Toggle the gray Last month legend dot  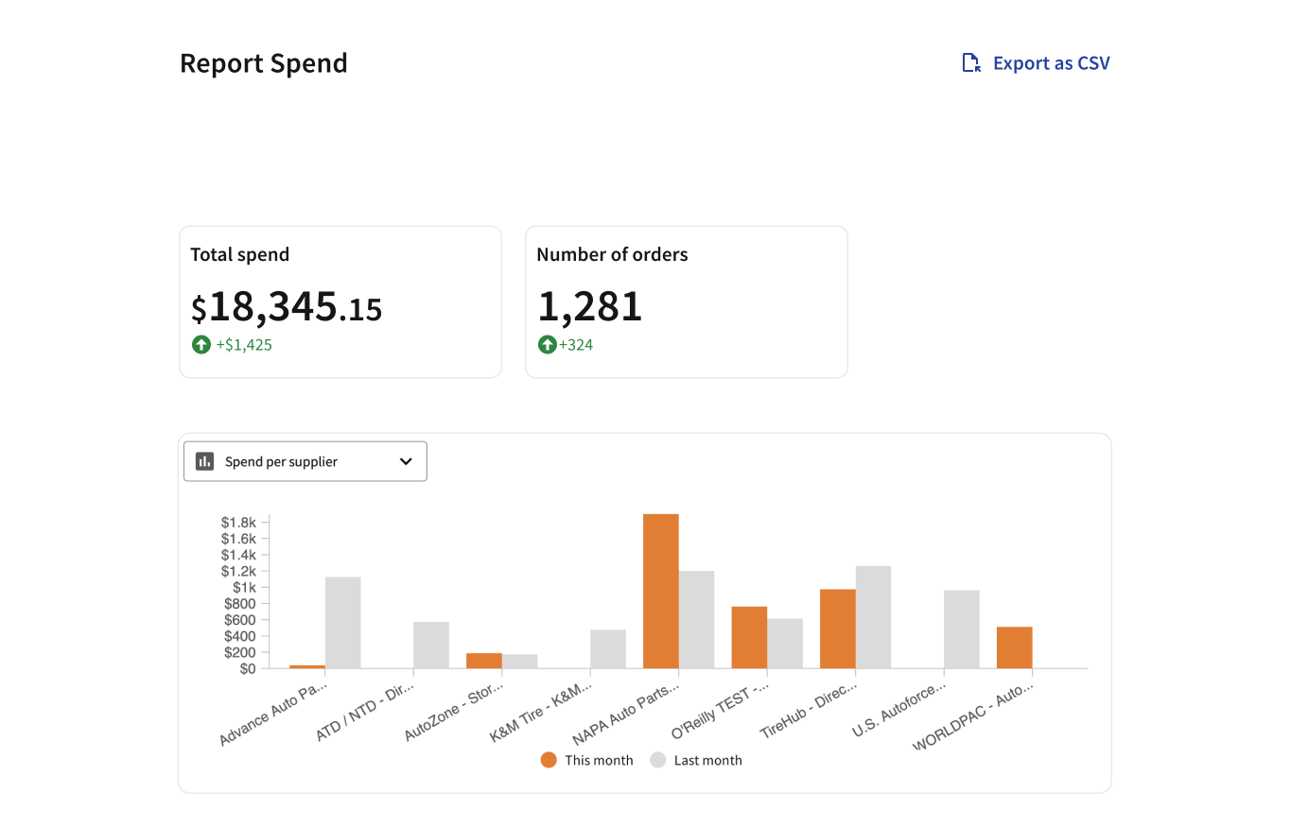tap(658, 760)
